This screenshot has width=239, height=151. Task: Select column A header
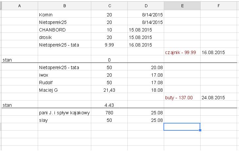19,6
